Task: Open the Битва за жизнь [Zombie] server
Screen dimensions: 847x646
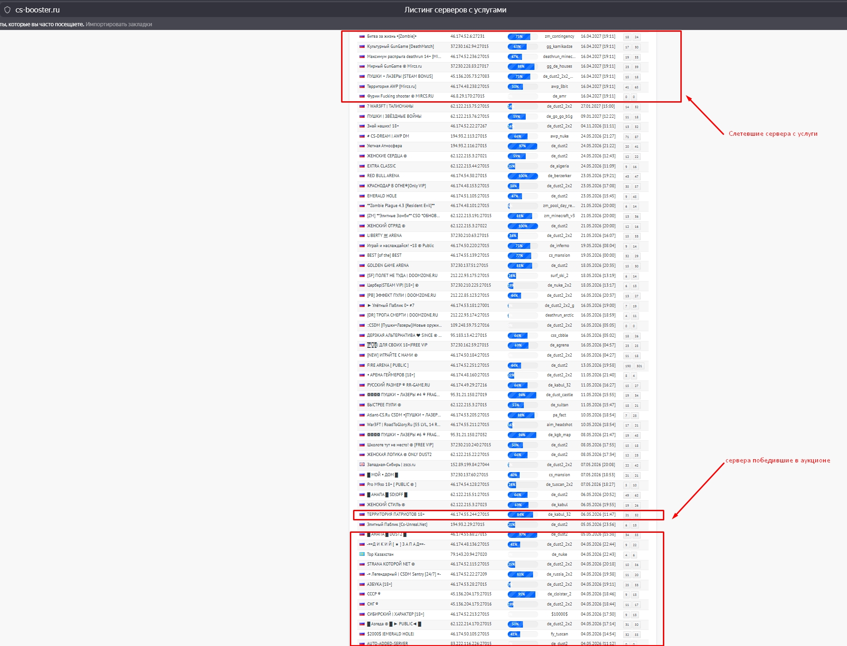Action: pos(391,36)
